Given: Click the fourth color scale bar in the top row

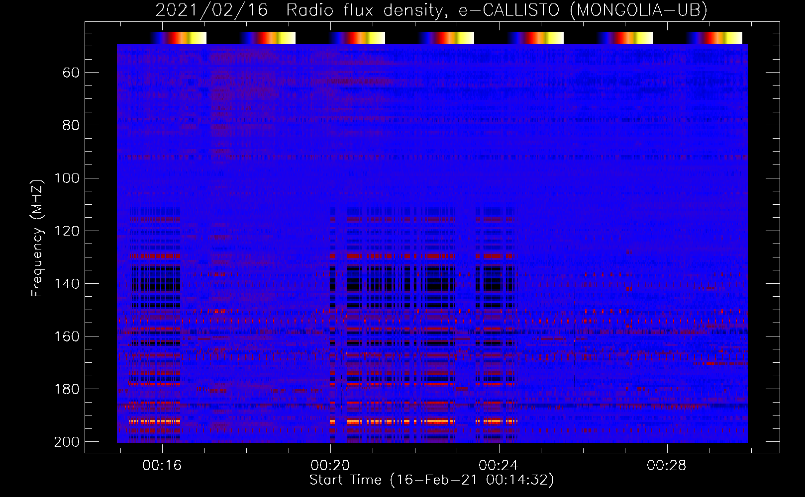Looking at the screenshot, I should pos(446,38).
